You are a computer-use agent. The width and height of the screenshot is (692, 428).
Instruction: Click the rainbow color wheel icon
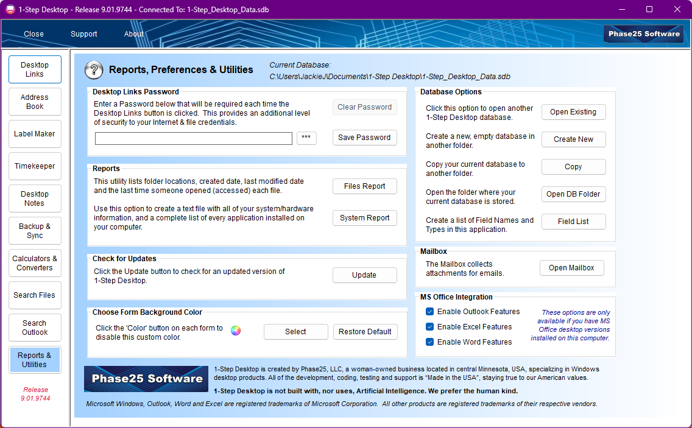pyautogui.click(x=236, y=331)
